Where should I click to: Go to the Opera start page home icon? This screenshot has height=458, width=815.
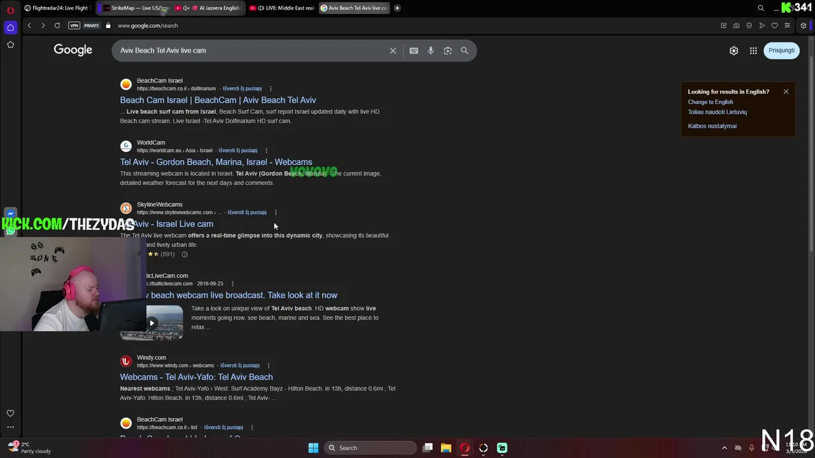pos(10,27)
